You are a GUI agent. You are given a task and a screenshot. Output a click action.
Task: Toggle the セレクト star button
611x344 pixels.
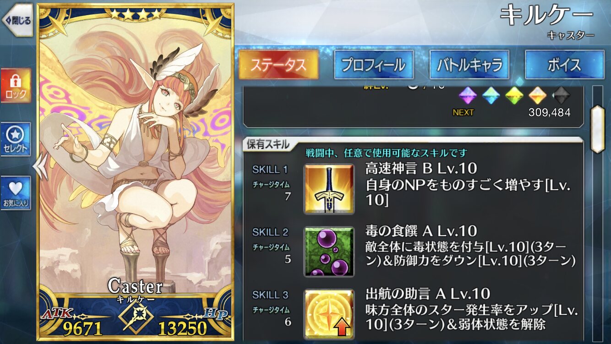(16, 139)
